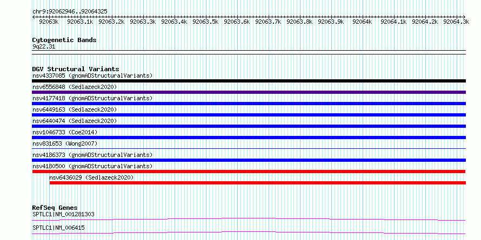Click the blue nsv4186373 variant bar
This screenshot has width=481, height=240.
[x=249, y=160]
